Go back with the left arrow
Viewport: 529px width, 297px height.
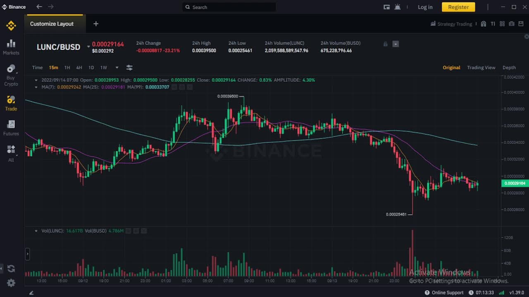(x=39, y=7)
